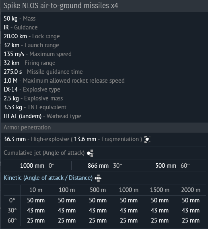Select the 0° angle row label
Screen dimensions: 208x229
point(12,200)
